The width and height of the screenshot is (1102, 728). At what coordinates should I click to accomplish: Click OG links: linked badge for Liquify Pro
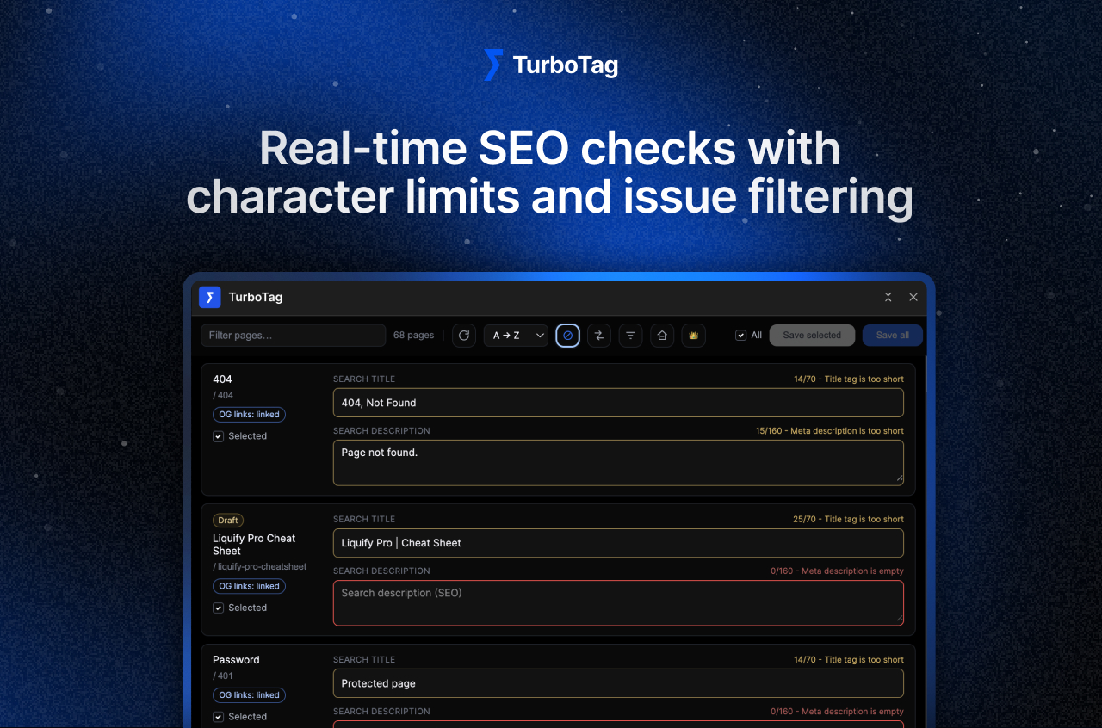[249, 586]
